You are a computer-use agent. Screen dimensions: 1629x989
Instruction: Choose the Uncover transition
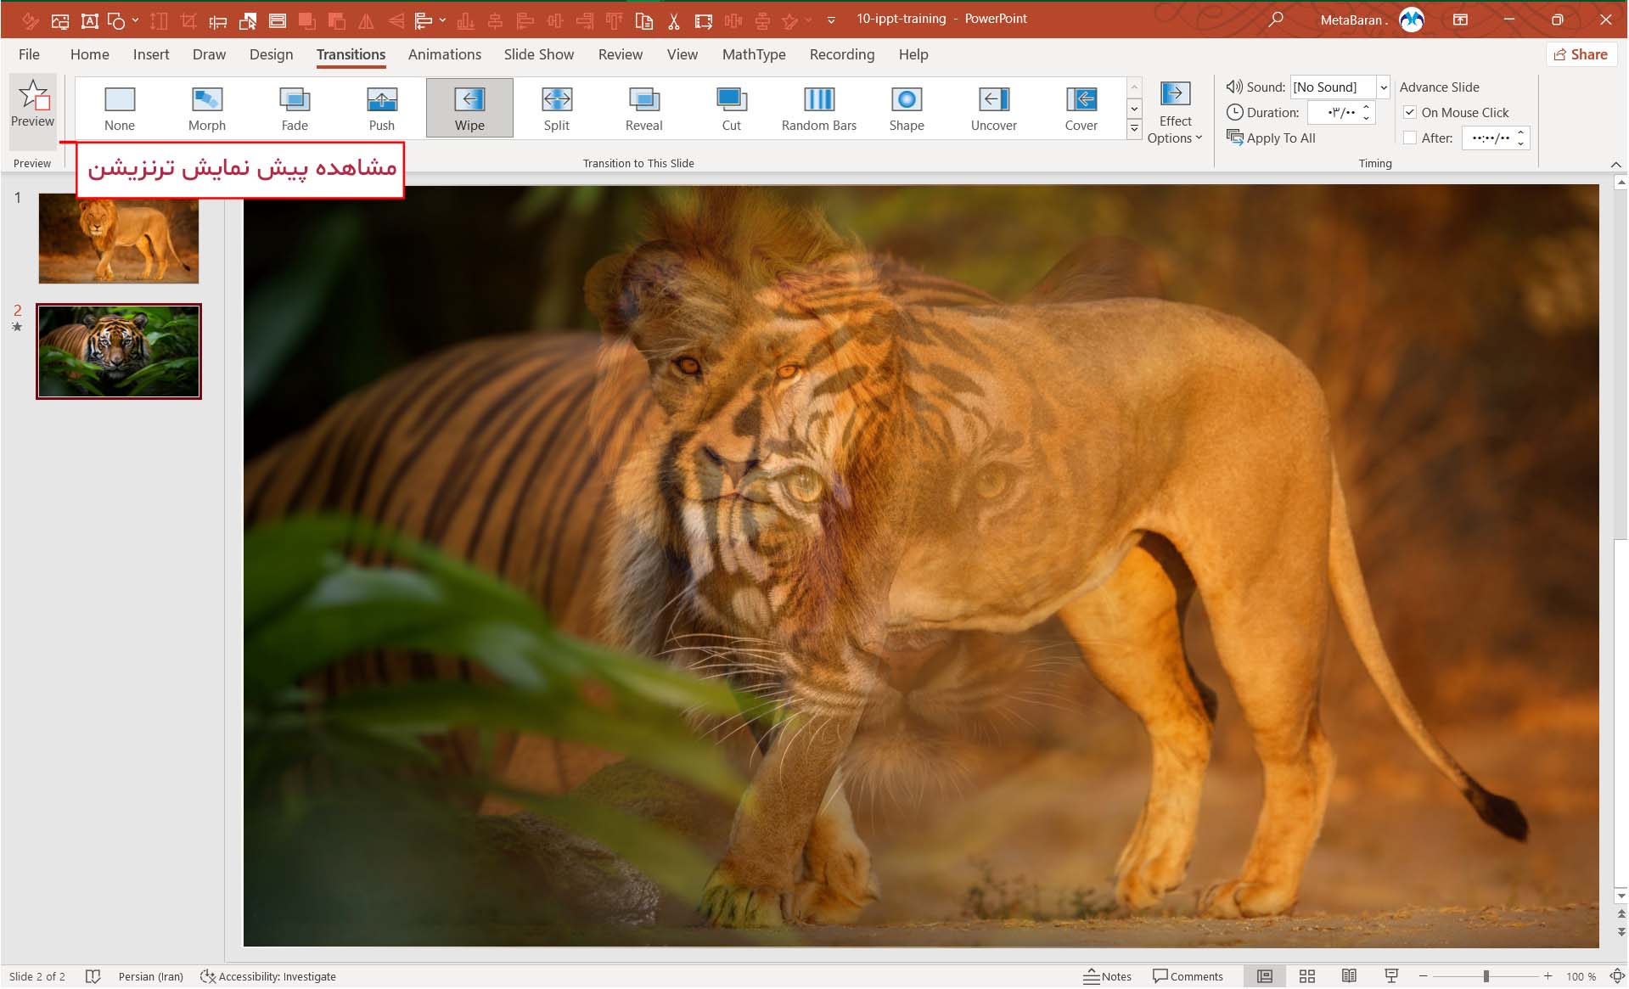click(x=993, y=108)
